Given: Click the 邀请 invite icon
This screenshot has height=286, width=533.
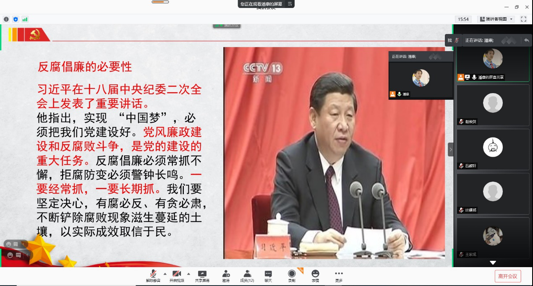Looking at the screenshot, I should tap(226, 276).
